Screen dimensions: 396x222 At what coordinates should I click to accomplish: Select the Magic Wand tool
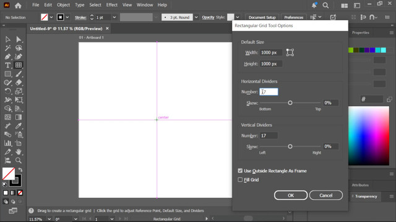coord(7,48)
